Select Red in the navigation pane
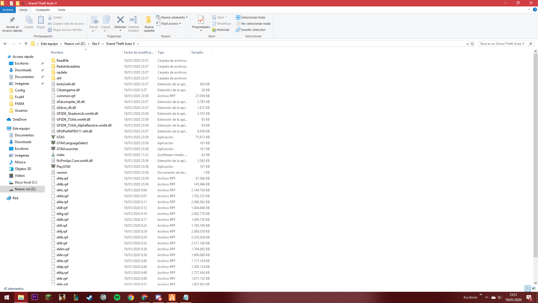This screenshot has height=303, width=538. click(x=15, y=198)
